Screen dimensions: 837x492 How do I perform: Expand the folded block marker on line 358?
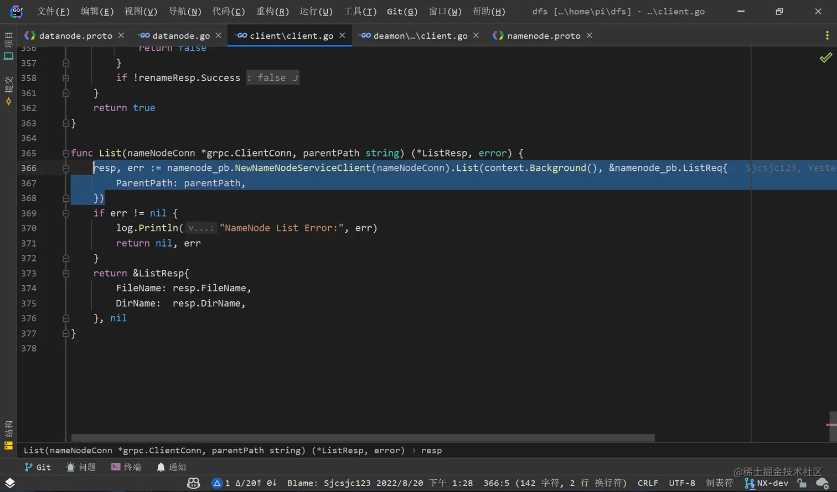(66, 78)
